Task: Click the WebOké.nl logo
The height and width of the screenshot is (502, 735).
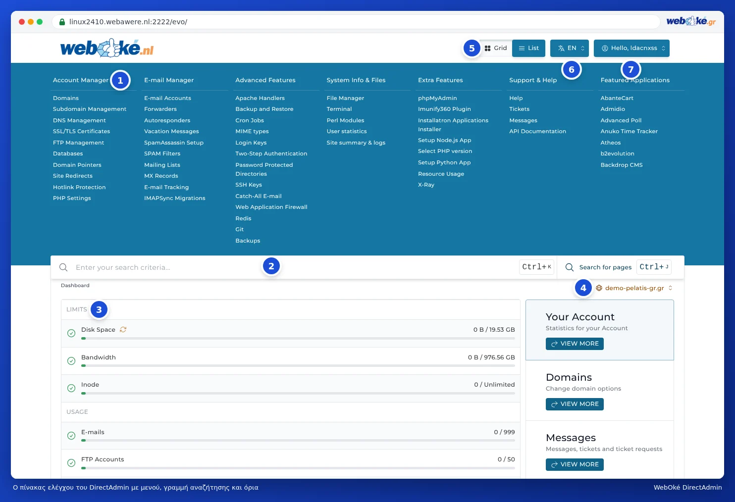Action: pyautogui.click(x=107, y=48)
